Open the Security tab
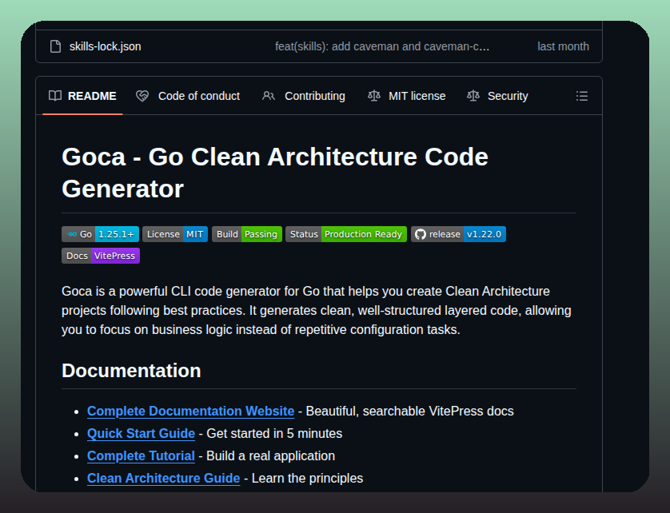670x513 pixels. [x=497, y=96]
